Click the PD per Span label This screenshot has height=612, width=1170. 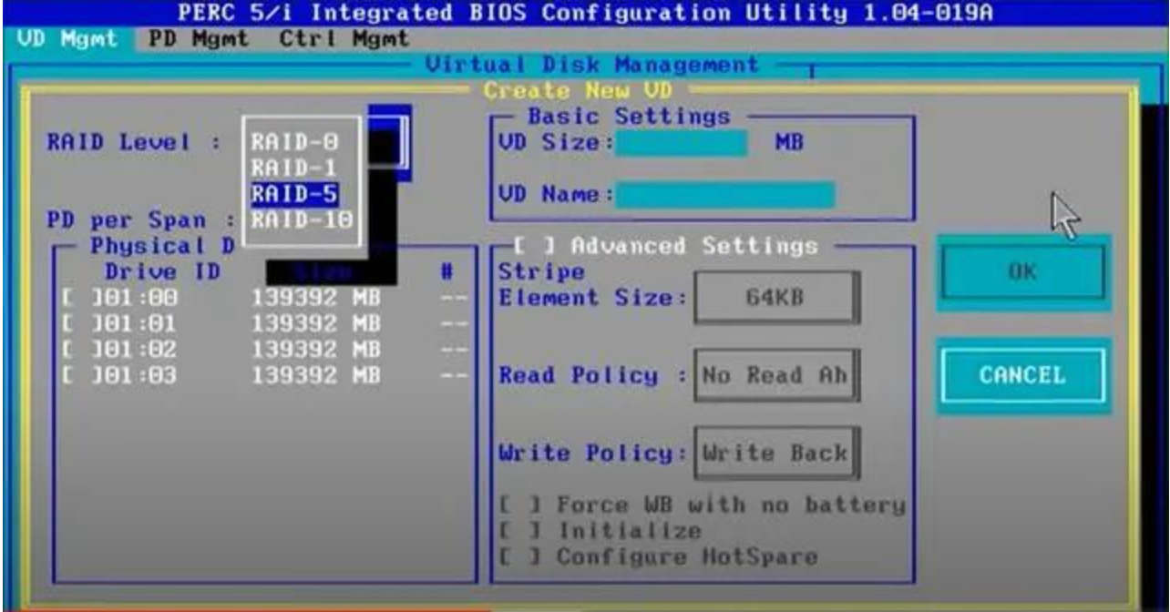tap(139, 220)
